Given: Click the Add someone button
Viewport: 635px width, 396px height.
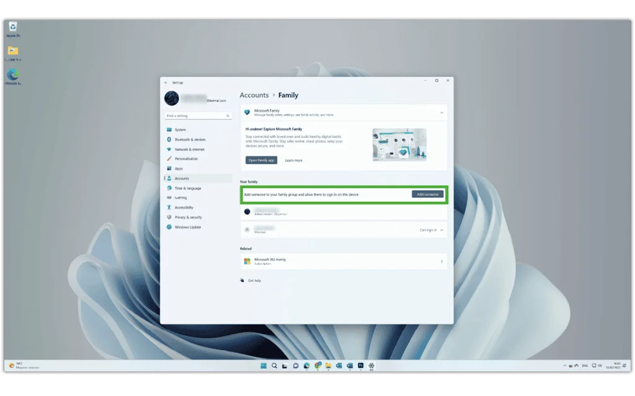Looking at the screenshot, I should [x=428, y=194].
